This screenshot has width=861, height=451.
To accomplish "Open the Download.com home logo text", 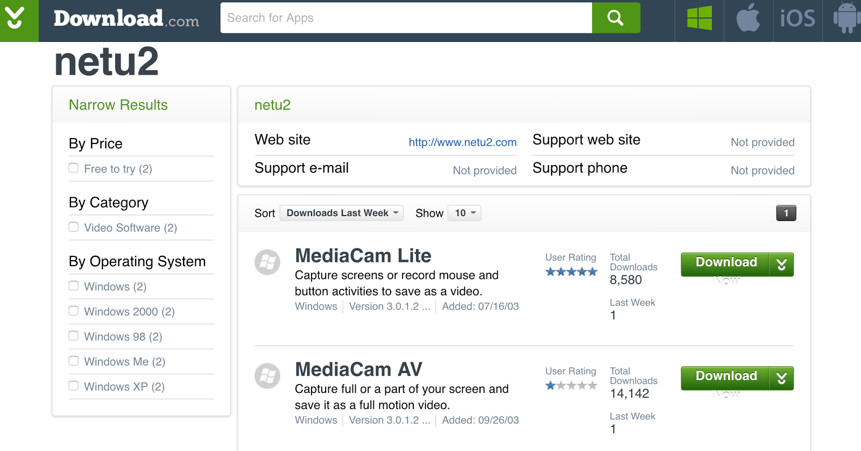I will coord(126,19).
